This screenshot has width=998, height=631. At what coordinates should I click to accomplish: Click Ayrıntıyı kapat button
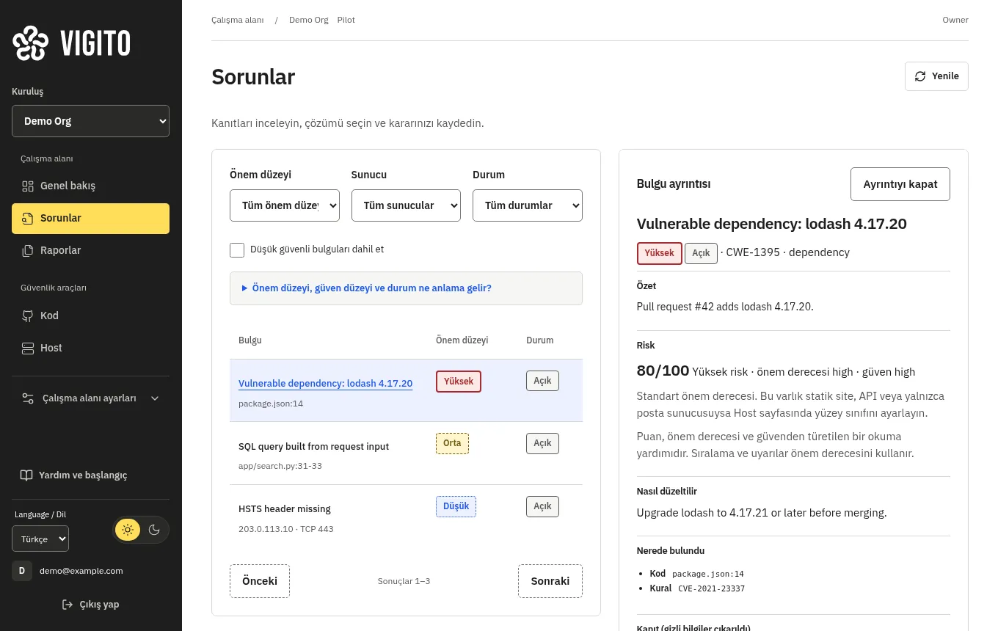[x=900, y=184]
